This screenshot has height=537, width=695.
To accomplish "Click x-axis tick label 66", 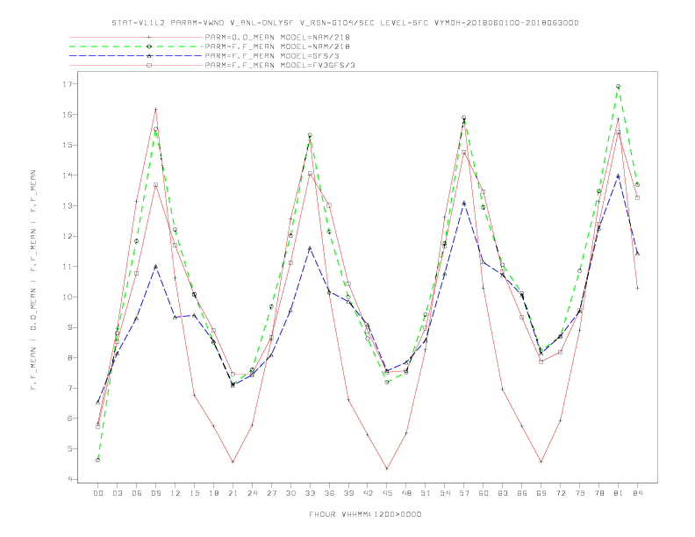I will coord(522,493).
